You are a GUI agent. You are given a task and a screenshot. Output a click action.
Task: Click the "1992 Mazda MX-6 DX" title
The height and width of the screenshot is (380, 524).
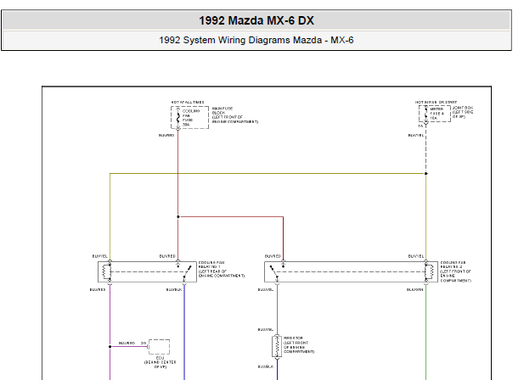pos(256,20)
